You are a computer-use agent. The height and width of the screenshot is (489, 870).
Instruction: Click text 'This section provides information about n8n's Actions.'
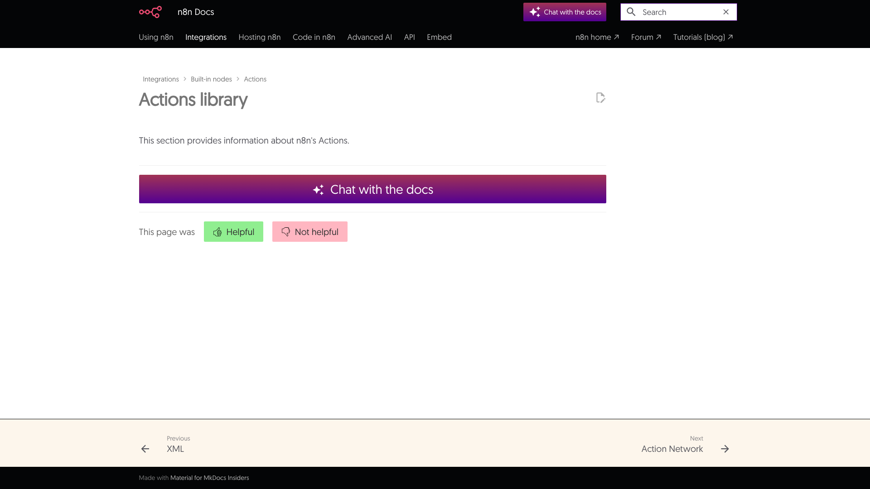click(x=244, y=140)
